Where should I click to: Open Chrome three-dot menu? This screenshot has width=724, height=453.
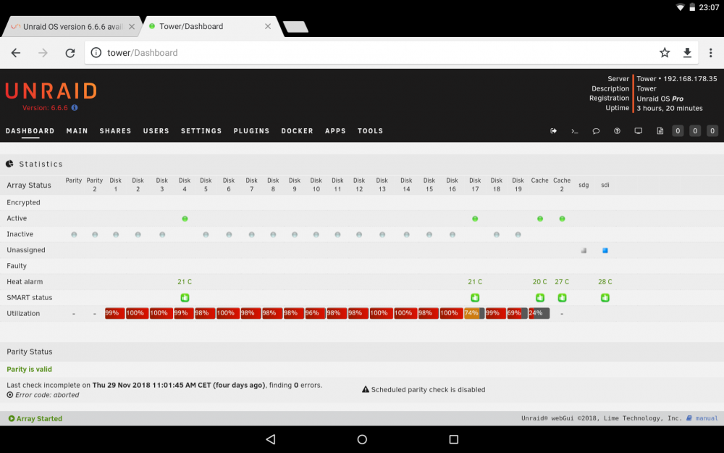click(711, 53)
